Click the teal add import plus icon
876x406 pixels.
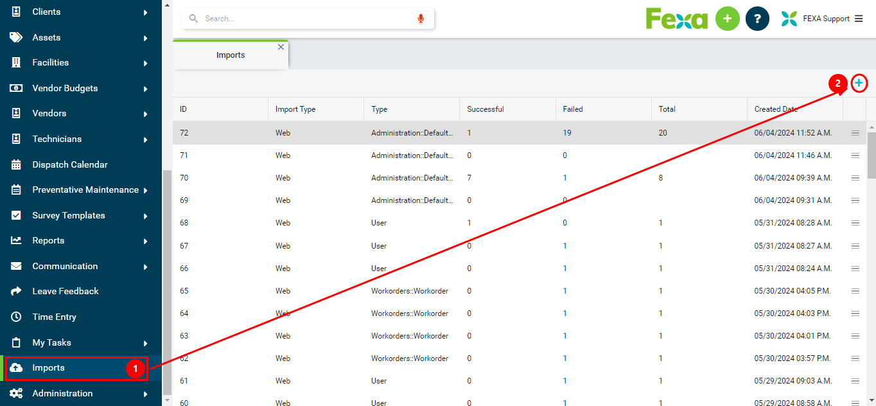(859, 83)
